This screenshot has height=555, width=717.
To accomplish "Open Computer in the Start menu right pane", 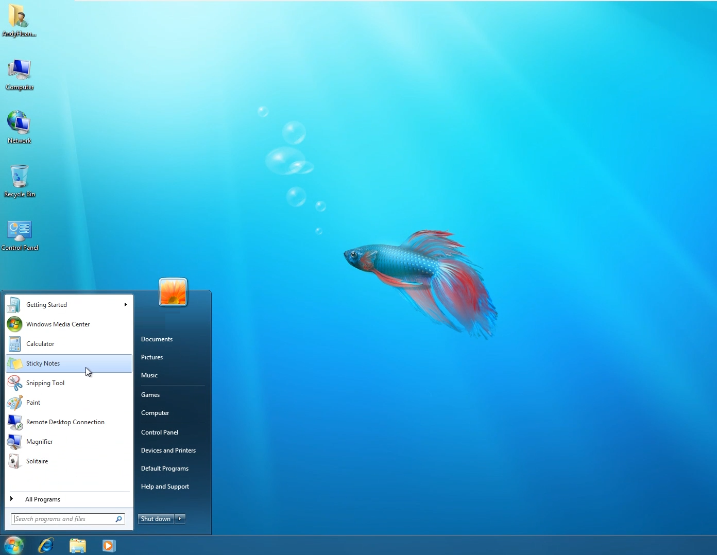I will 155,413.
